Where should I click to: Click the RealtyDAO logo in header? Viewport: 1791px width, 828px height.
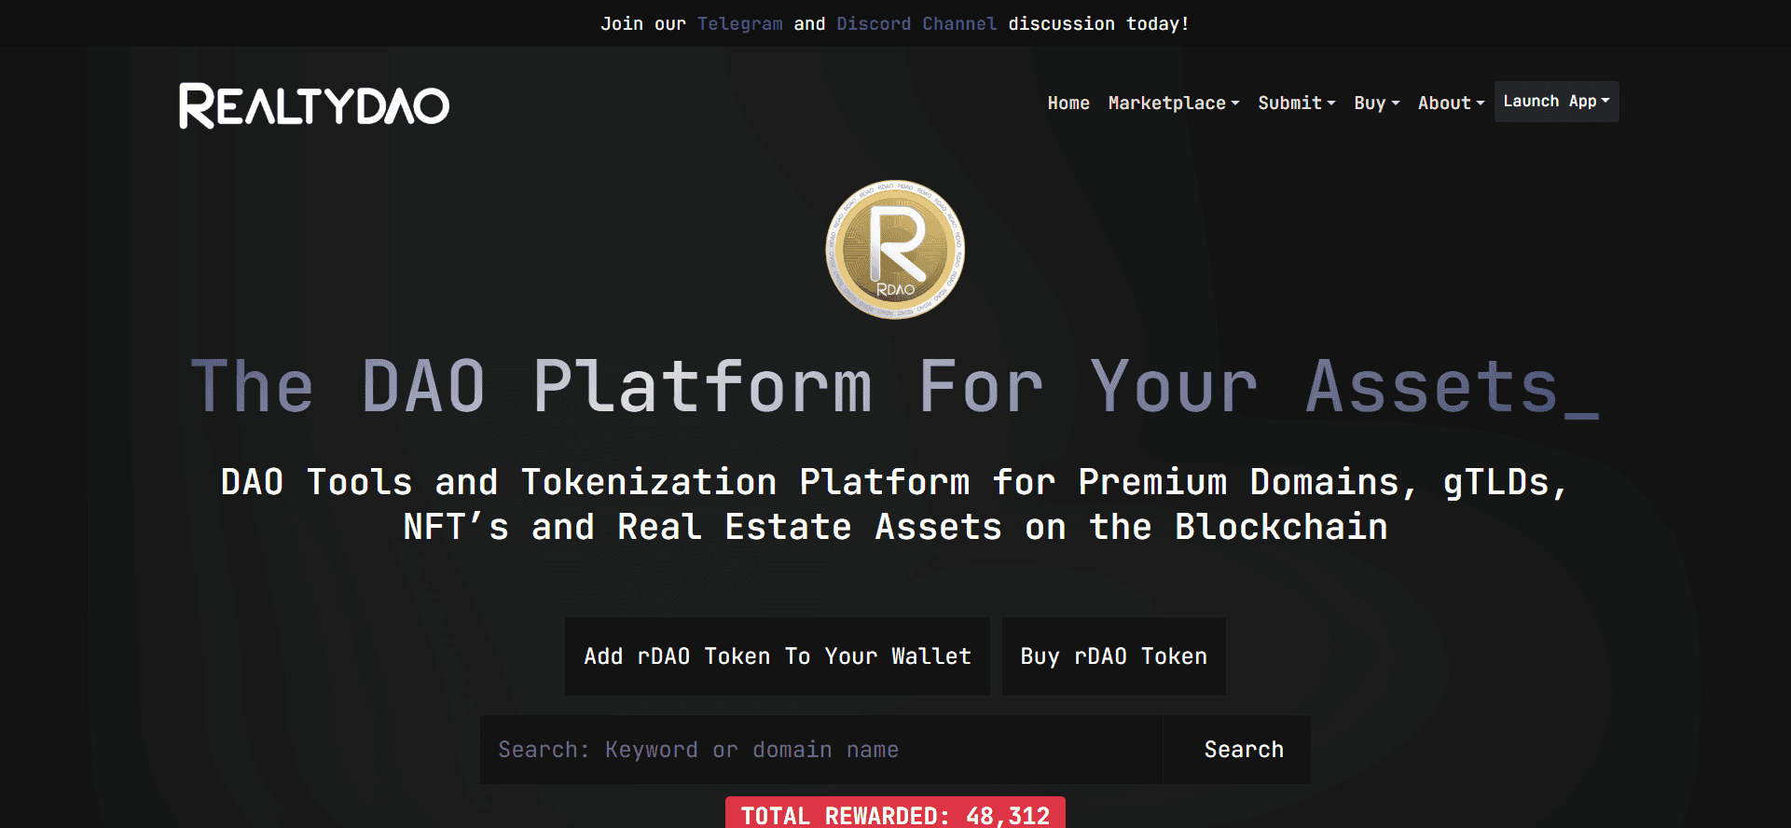pos(314,105)
